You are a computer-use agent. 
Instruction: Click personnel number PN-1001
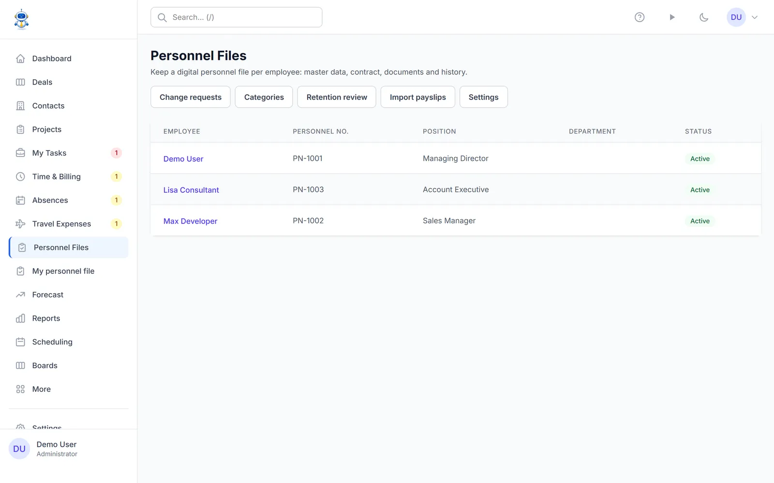308,158
